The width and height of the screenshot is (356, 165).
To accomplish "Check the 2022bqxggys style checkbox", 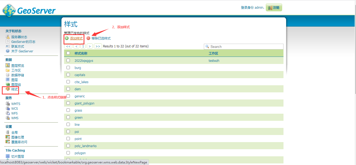I will coord(68,61).
